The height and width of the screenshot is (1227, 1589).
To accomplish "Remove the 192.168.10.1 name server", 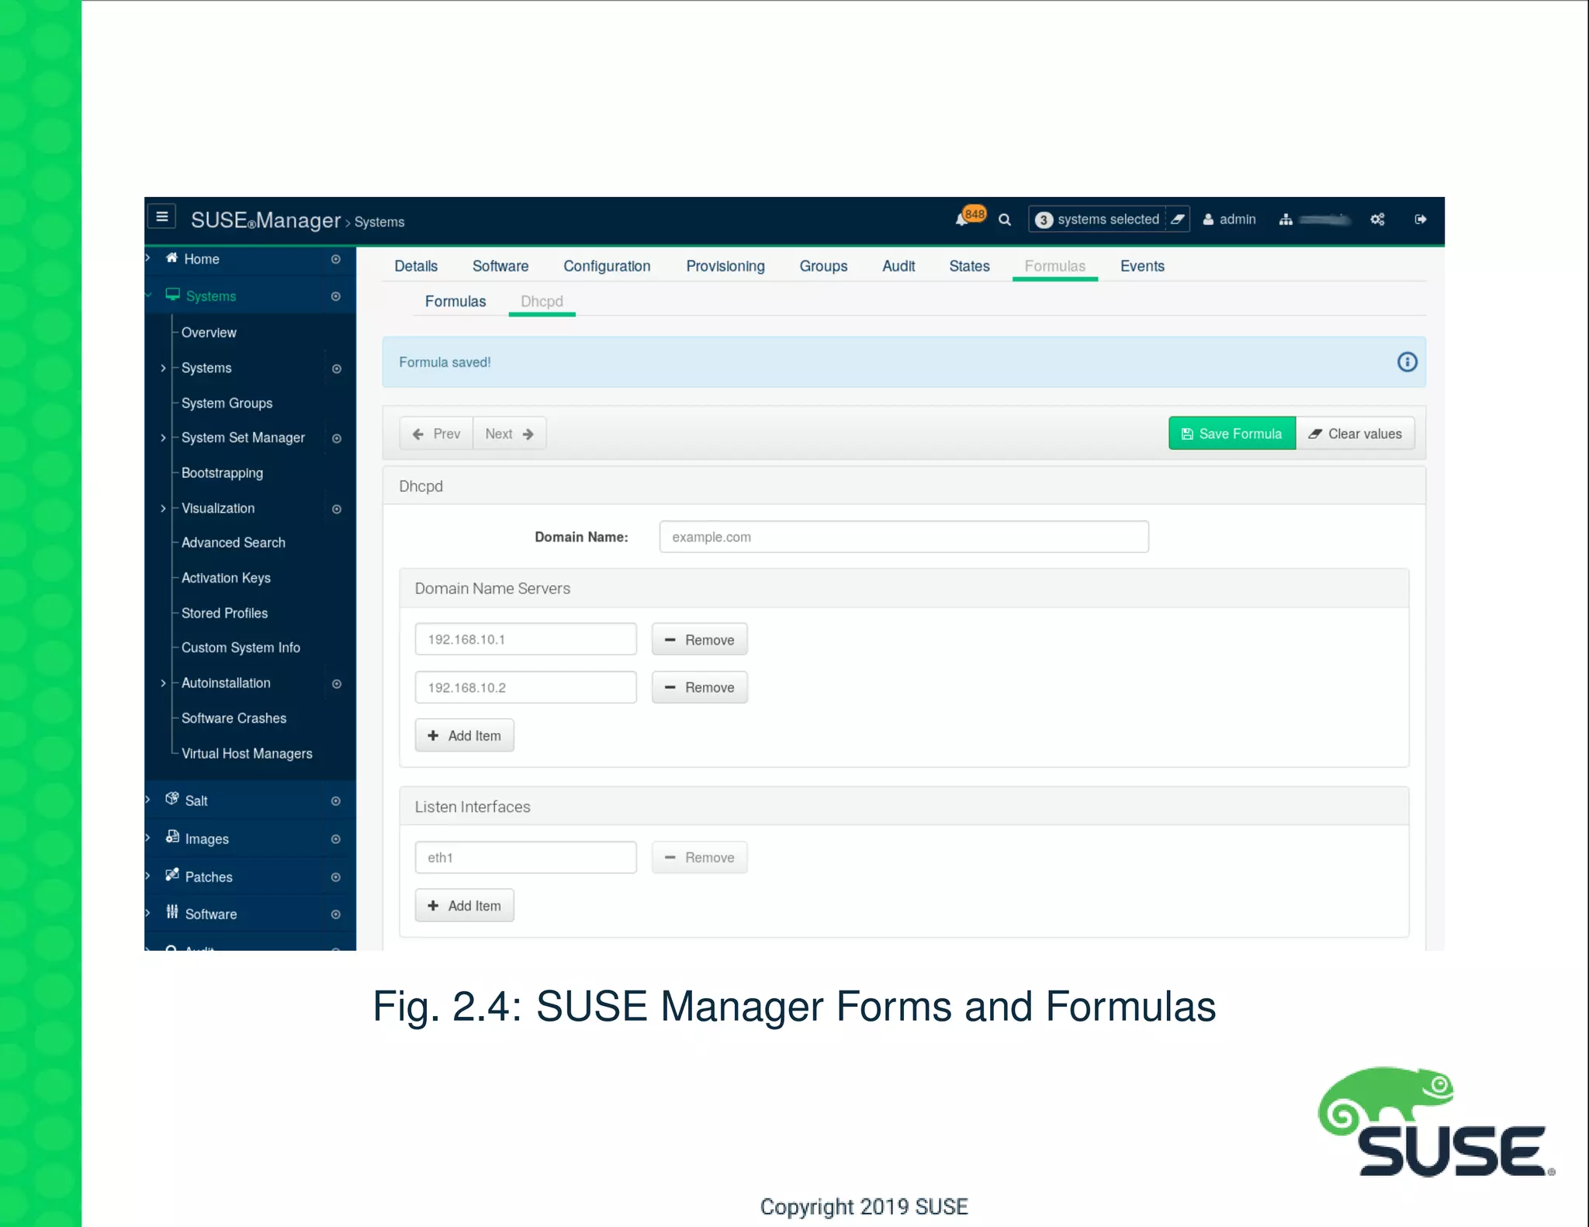I will click(699, 640).
